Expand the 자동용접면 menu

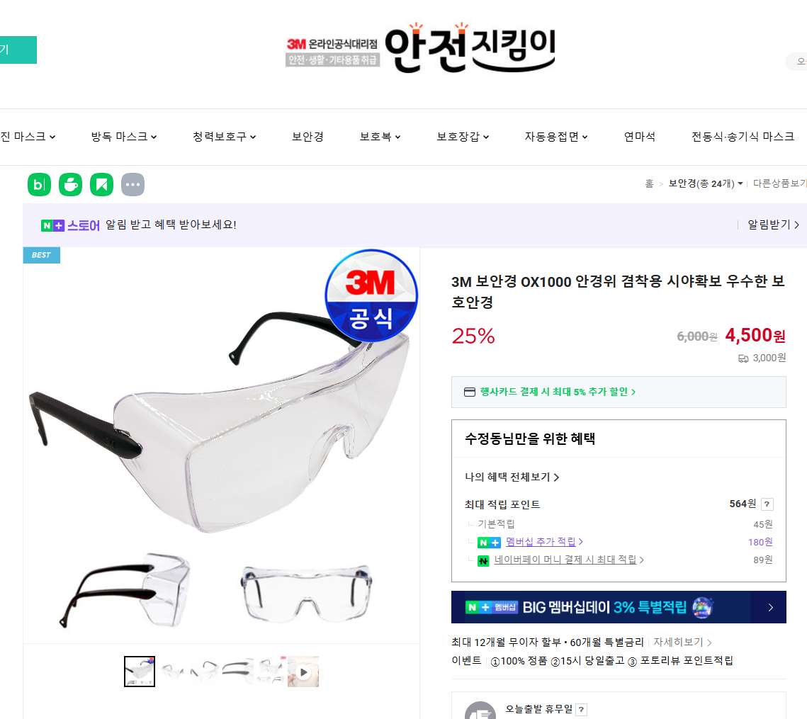[556, 137]
